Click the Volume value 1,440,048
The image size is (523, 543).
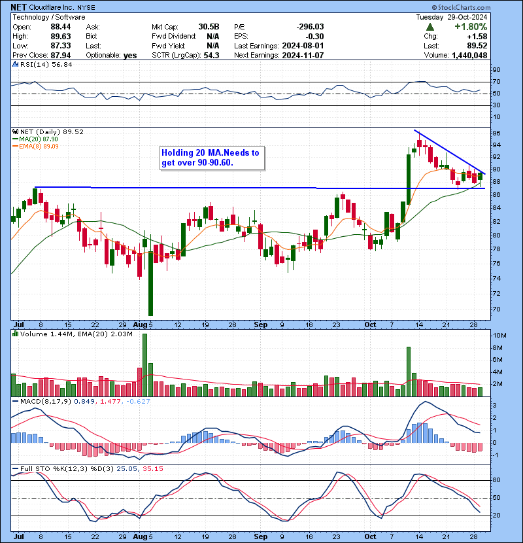[469, 56]
